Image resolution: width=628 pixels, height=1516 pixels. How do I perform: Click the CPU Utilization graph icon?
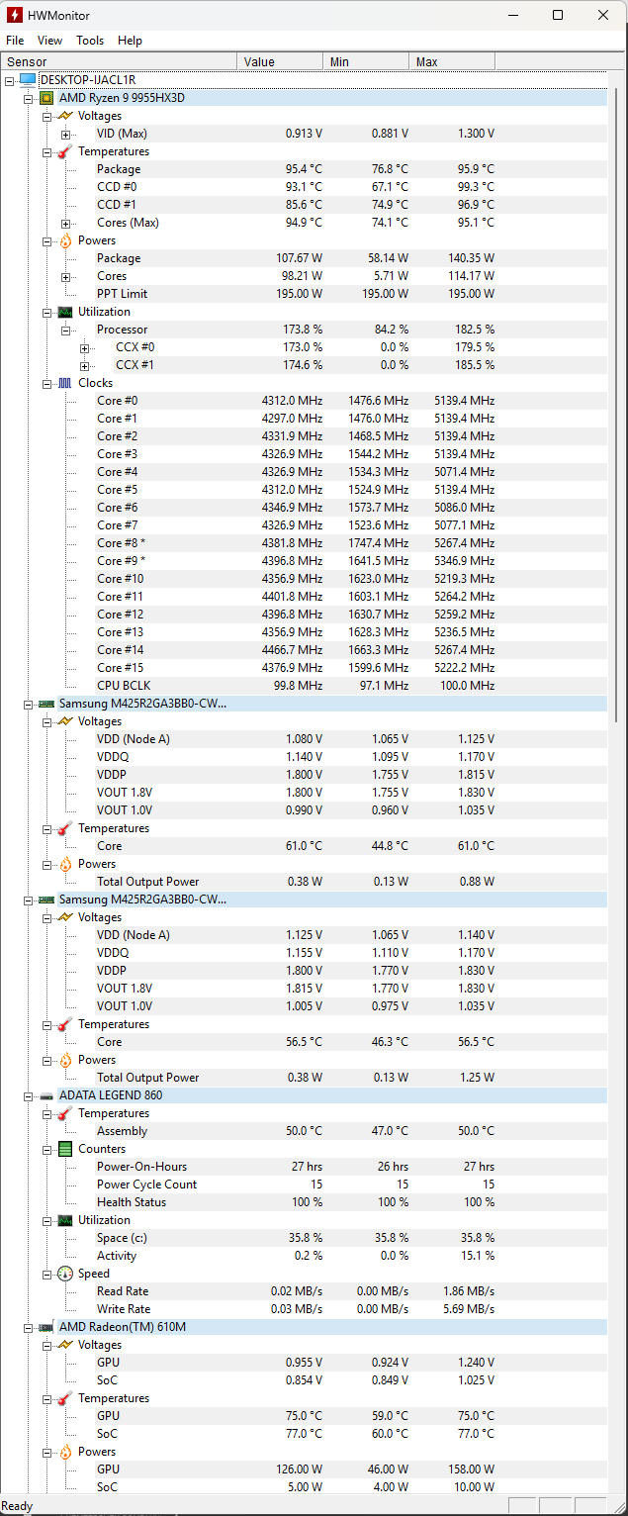(65, 312)
